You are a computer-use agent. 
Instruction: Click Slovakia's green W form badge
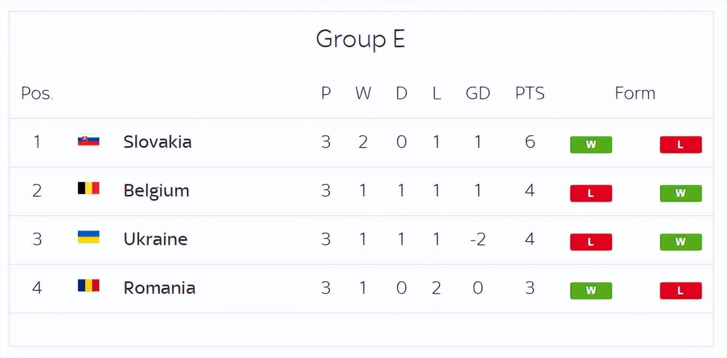tap(591, 144)
